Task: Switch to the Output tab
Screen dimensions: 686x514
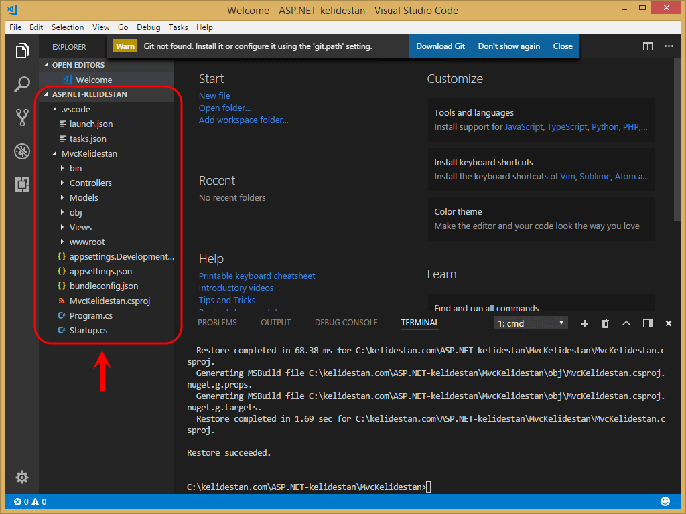Action: point(275,323)
